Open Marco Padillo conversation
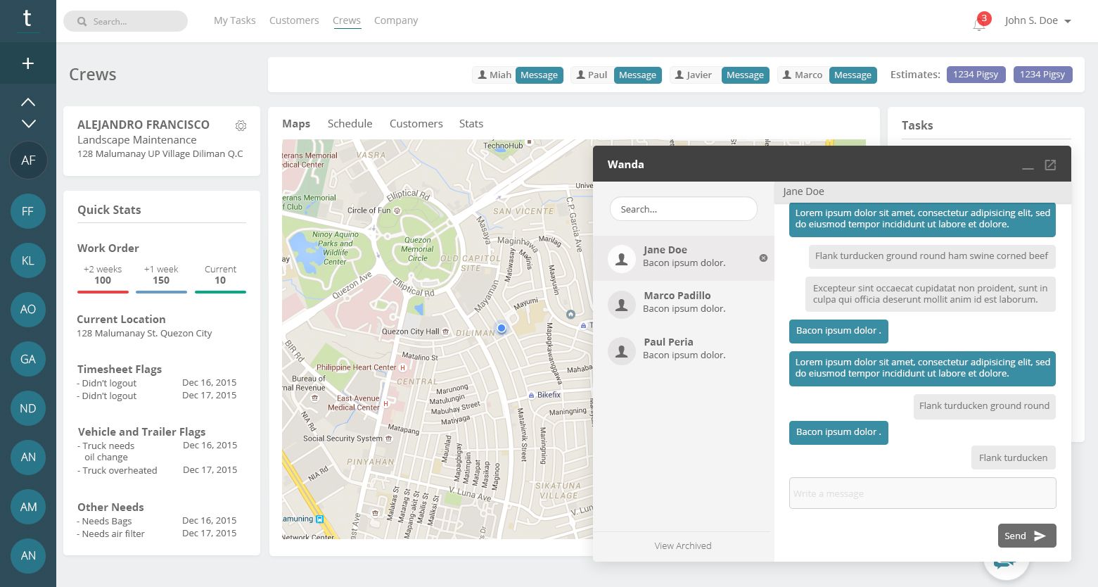The image size is (1098, 587). [683, 303]
